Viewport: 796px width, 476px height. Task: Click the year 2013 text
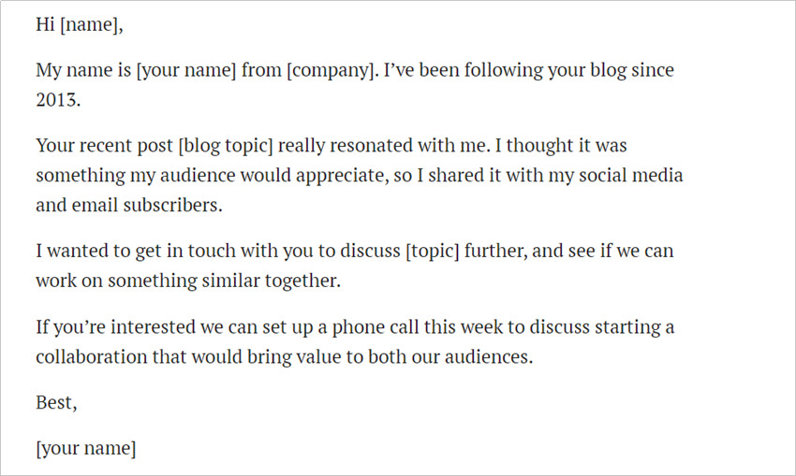pyautogui.click(x=56, y=100)
